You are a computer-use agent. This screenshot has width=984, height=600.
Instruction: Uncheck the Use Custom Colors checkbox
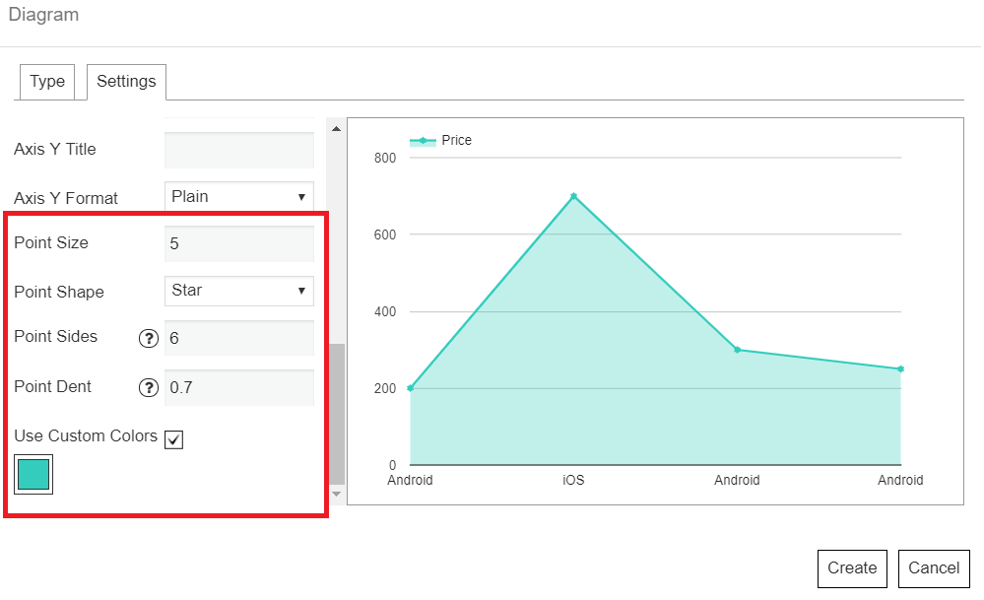pyautogui.click(x=173, y=439)
